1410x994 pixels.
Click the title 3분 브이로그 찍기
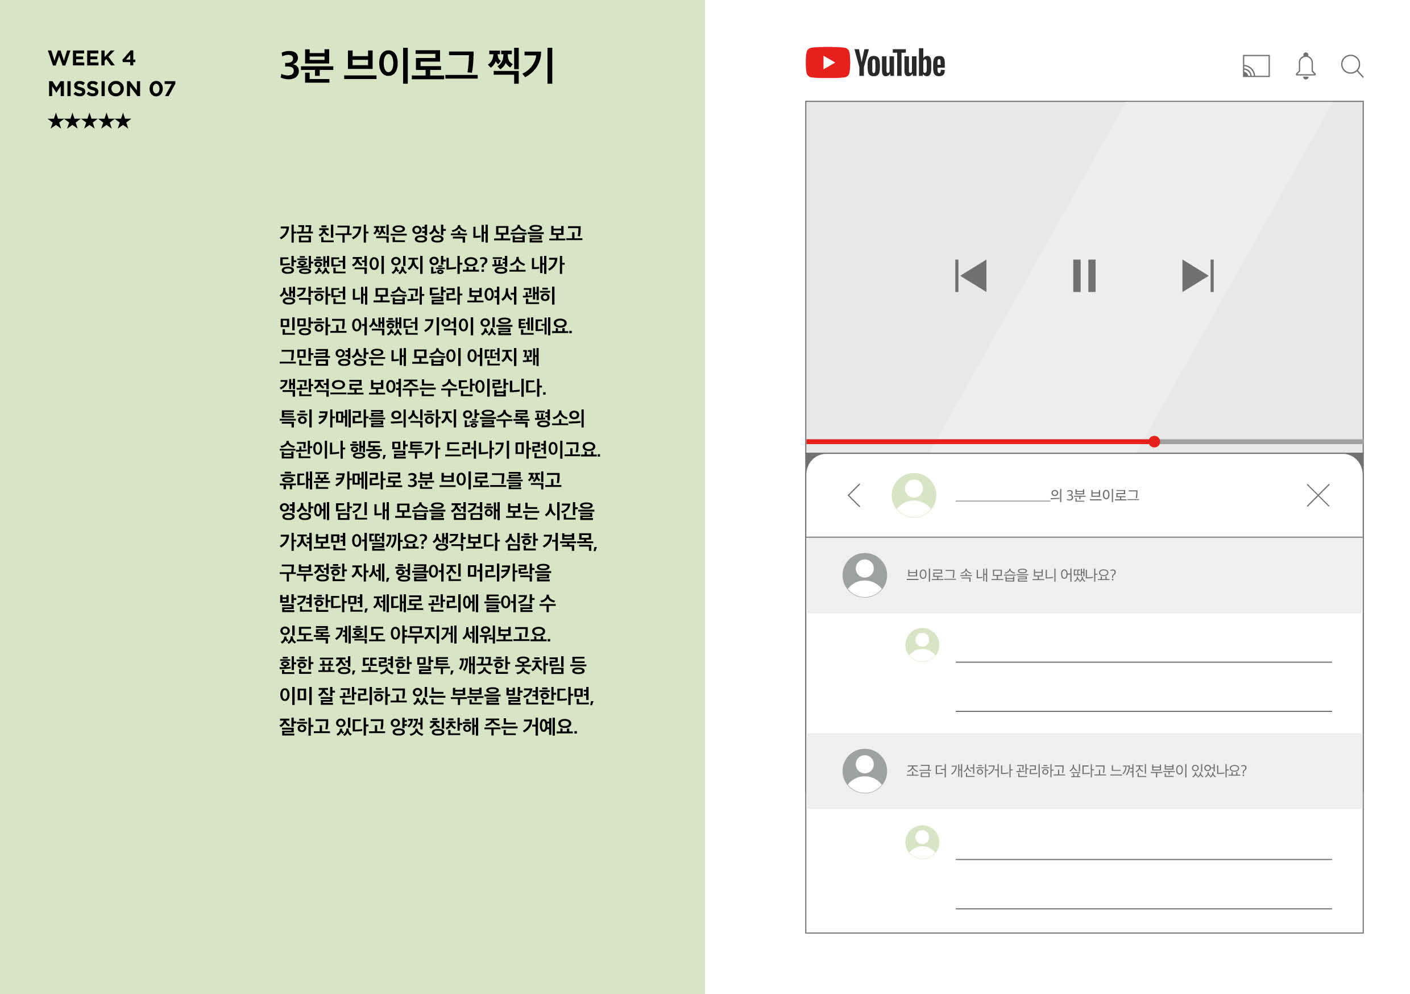click(417, 65)
